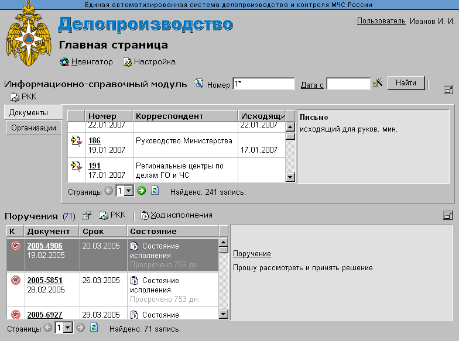
Task: Click the Поручение link in details pane
Action: (x=252, y=254)
